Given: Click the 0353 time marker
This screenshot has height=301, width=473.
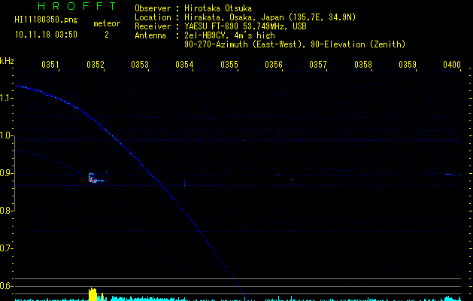Looking at the screenshot, I should pos(140,64).
